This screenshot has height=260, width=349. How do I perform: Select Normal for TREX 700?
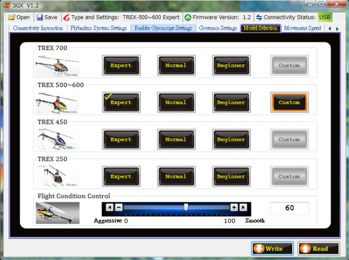point(176,65)
